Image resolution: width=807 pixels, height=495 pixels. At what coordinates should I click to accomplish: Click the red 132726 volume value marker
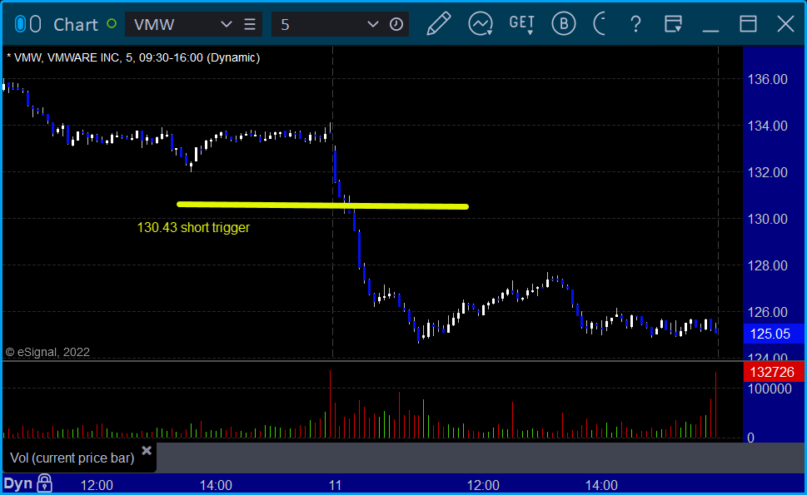click(773, 372)
